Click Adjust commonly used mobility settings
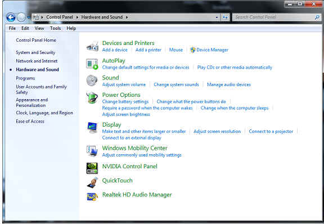 pos(142,155)
